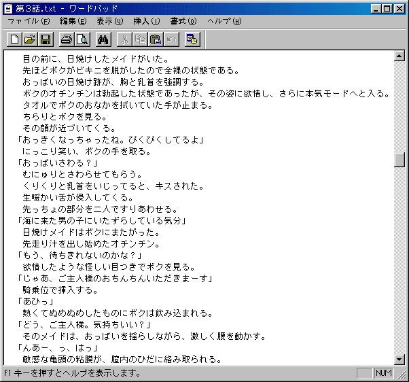Insert date and time via toolbar icon
This screenshot has width=409, height=382.
pos(192,39)
